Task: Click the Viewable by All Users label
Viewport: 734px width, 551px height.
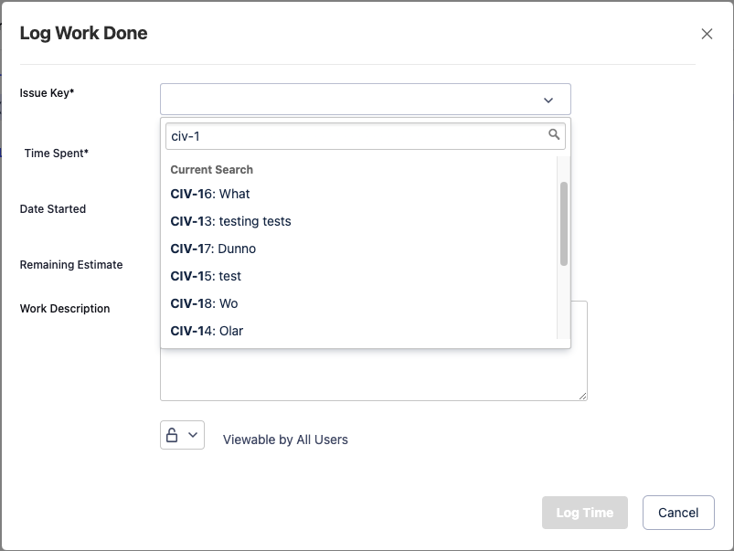Action: 285,440
